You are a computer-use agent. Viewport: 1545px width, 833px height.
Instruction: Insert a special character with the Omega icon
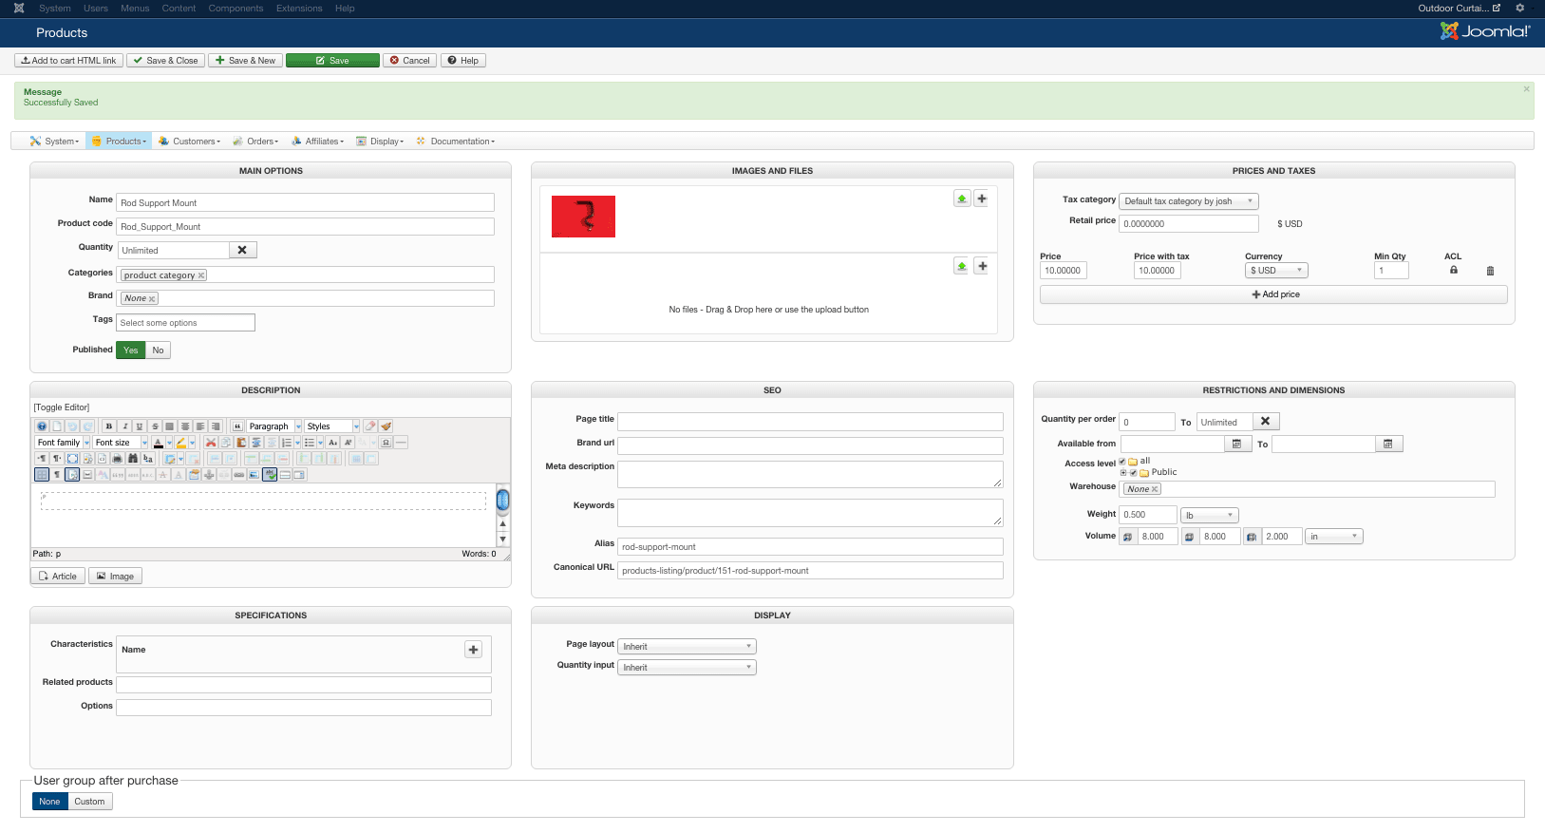point(386,443)
